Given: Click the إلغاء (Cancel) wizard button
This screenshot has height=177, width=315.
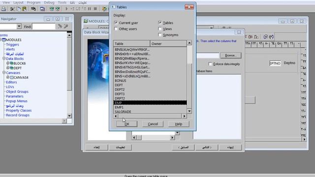Looking at the screenshot, I should point(96,147).
